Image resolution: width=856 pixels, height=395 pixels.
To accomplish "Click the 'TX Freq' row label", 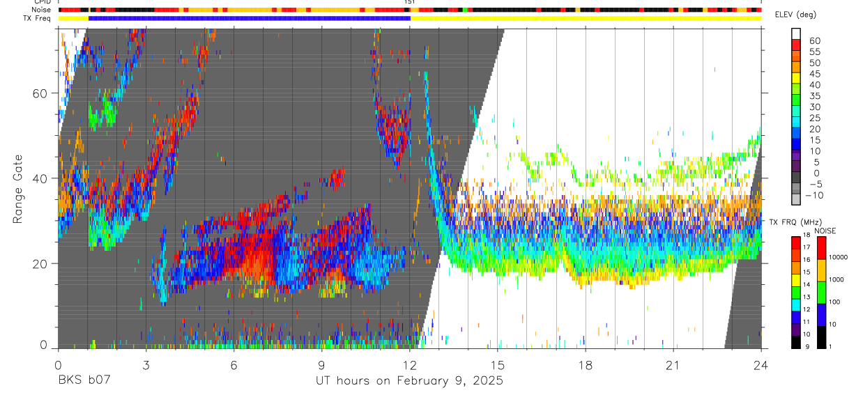I will click(38, 18).
